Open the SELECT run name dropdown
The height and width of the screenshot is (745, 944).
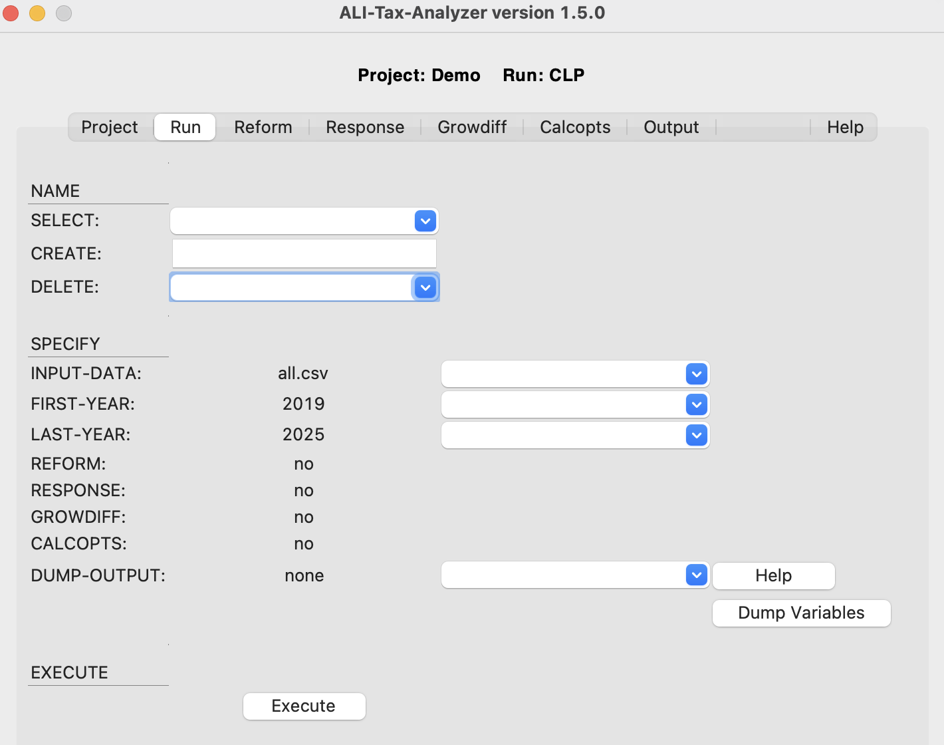point(425,220)
